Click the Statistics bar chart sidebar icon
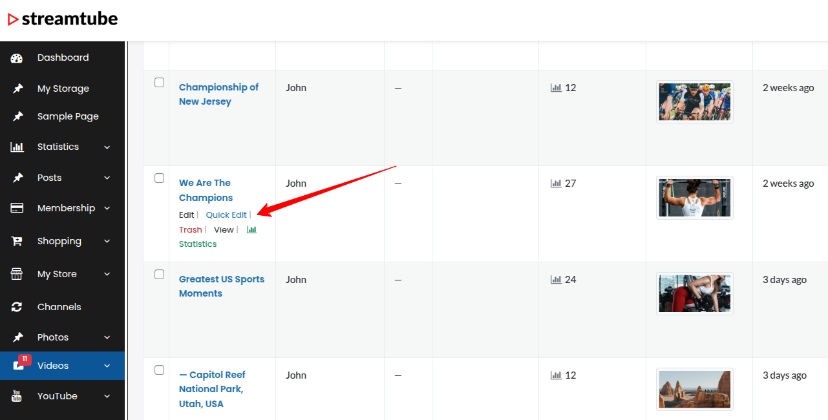Image resolution: width=828 pixels, height=420 pixels. [x=17, y=147]
